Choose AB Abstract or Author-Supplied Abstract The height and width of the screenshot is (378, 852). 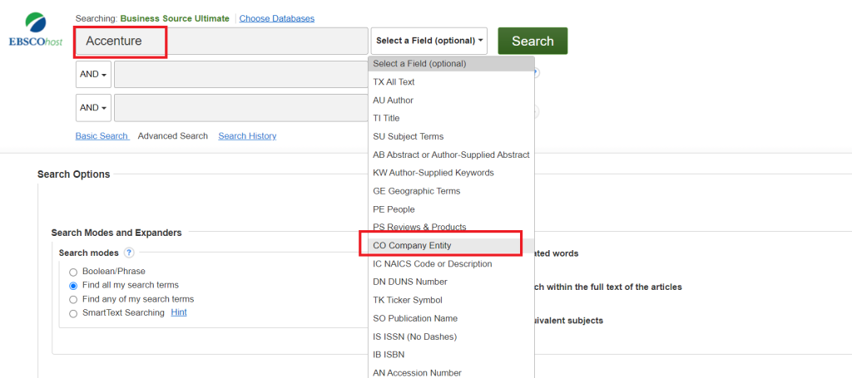(451, 155)
